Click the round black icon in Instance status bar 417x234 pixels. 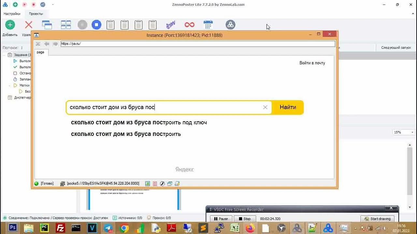point(162,184)
